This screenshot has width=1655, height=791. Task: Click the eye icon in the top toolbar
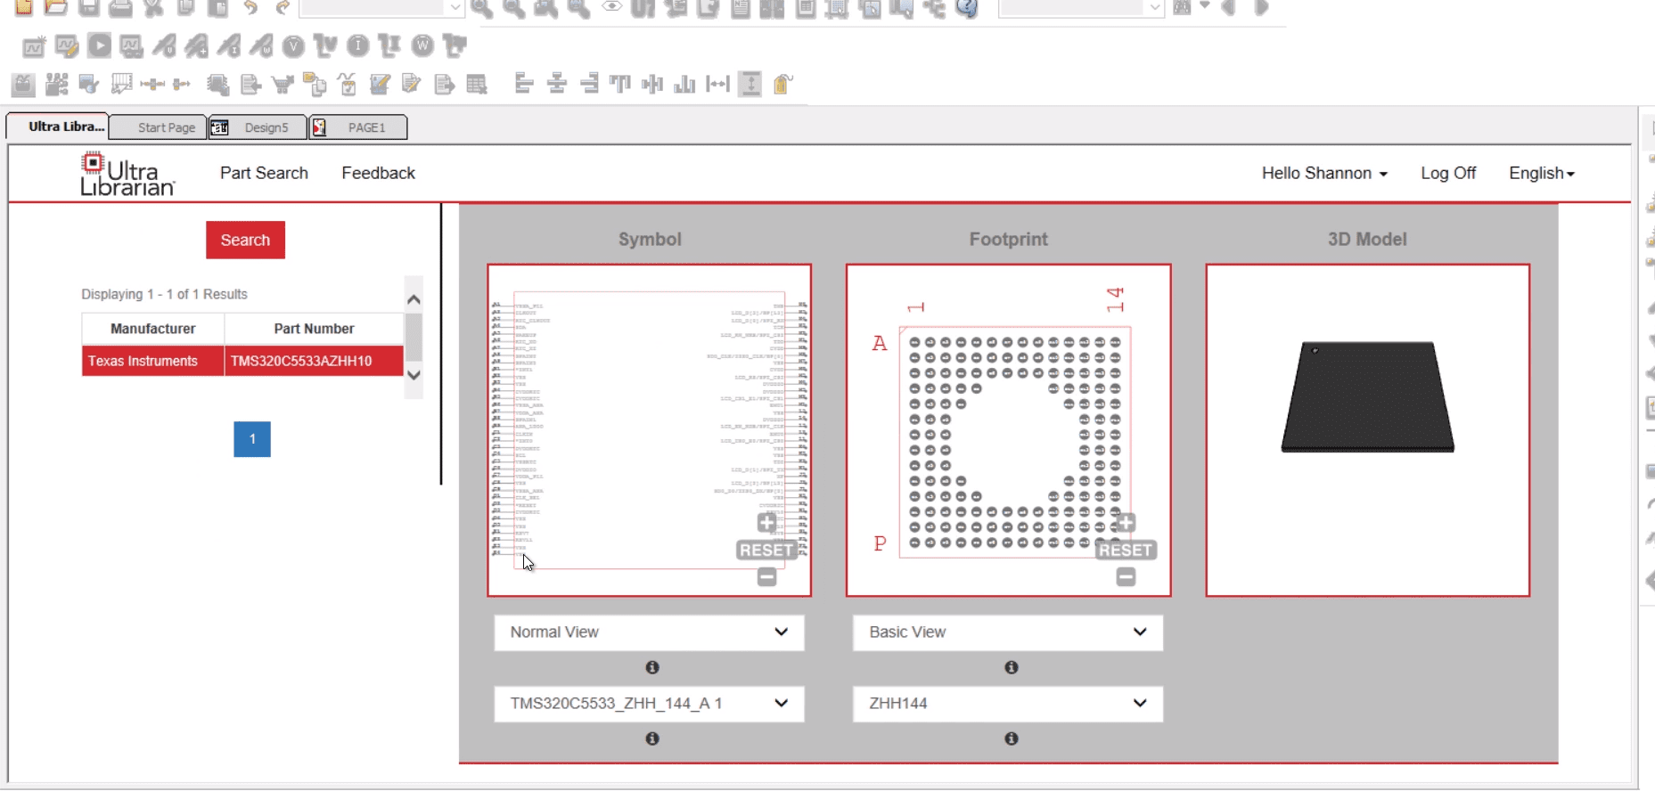click(x=611, y=7)
